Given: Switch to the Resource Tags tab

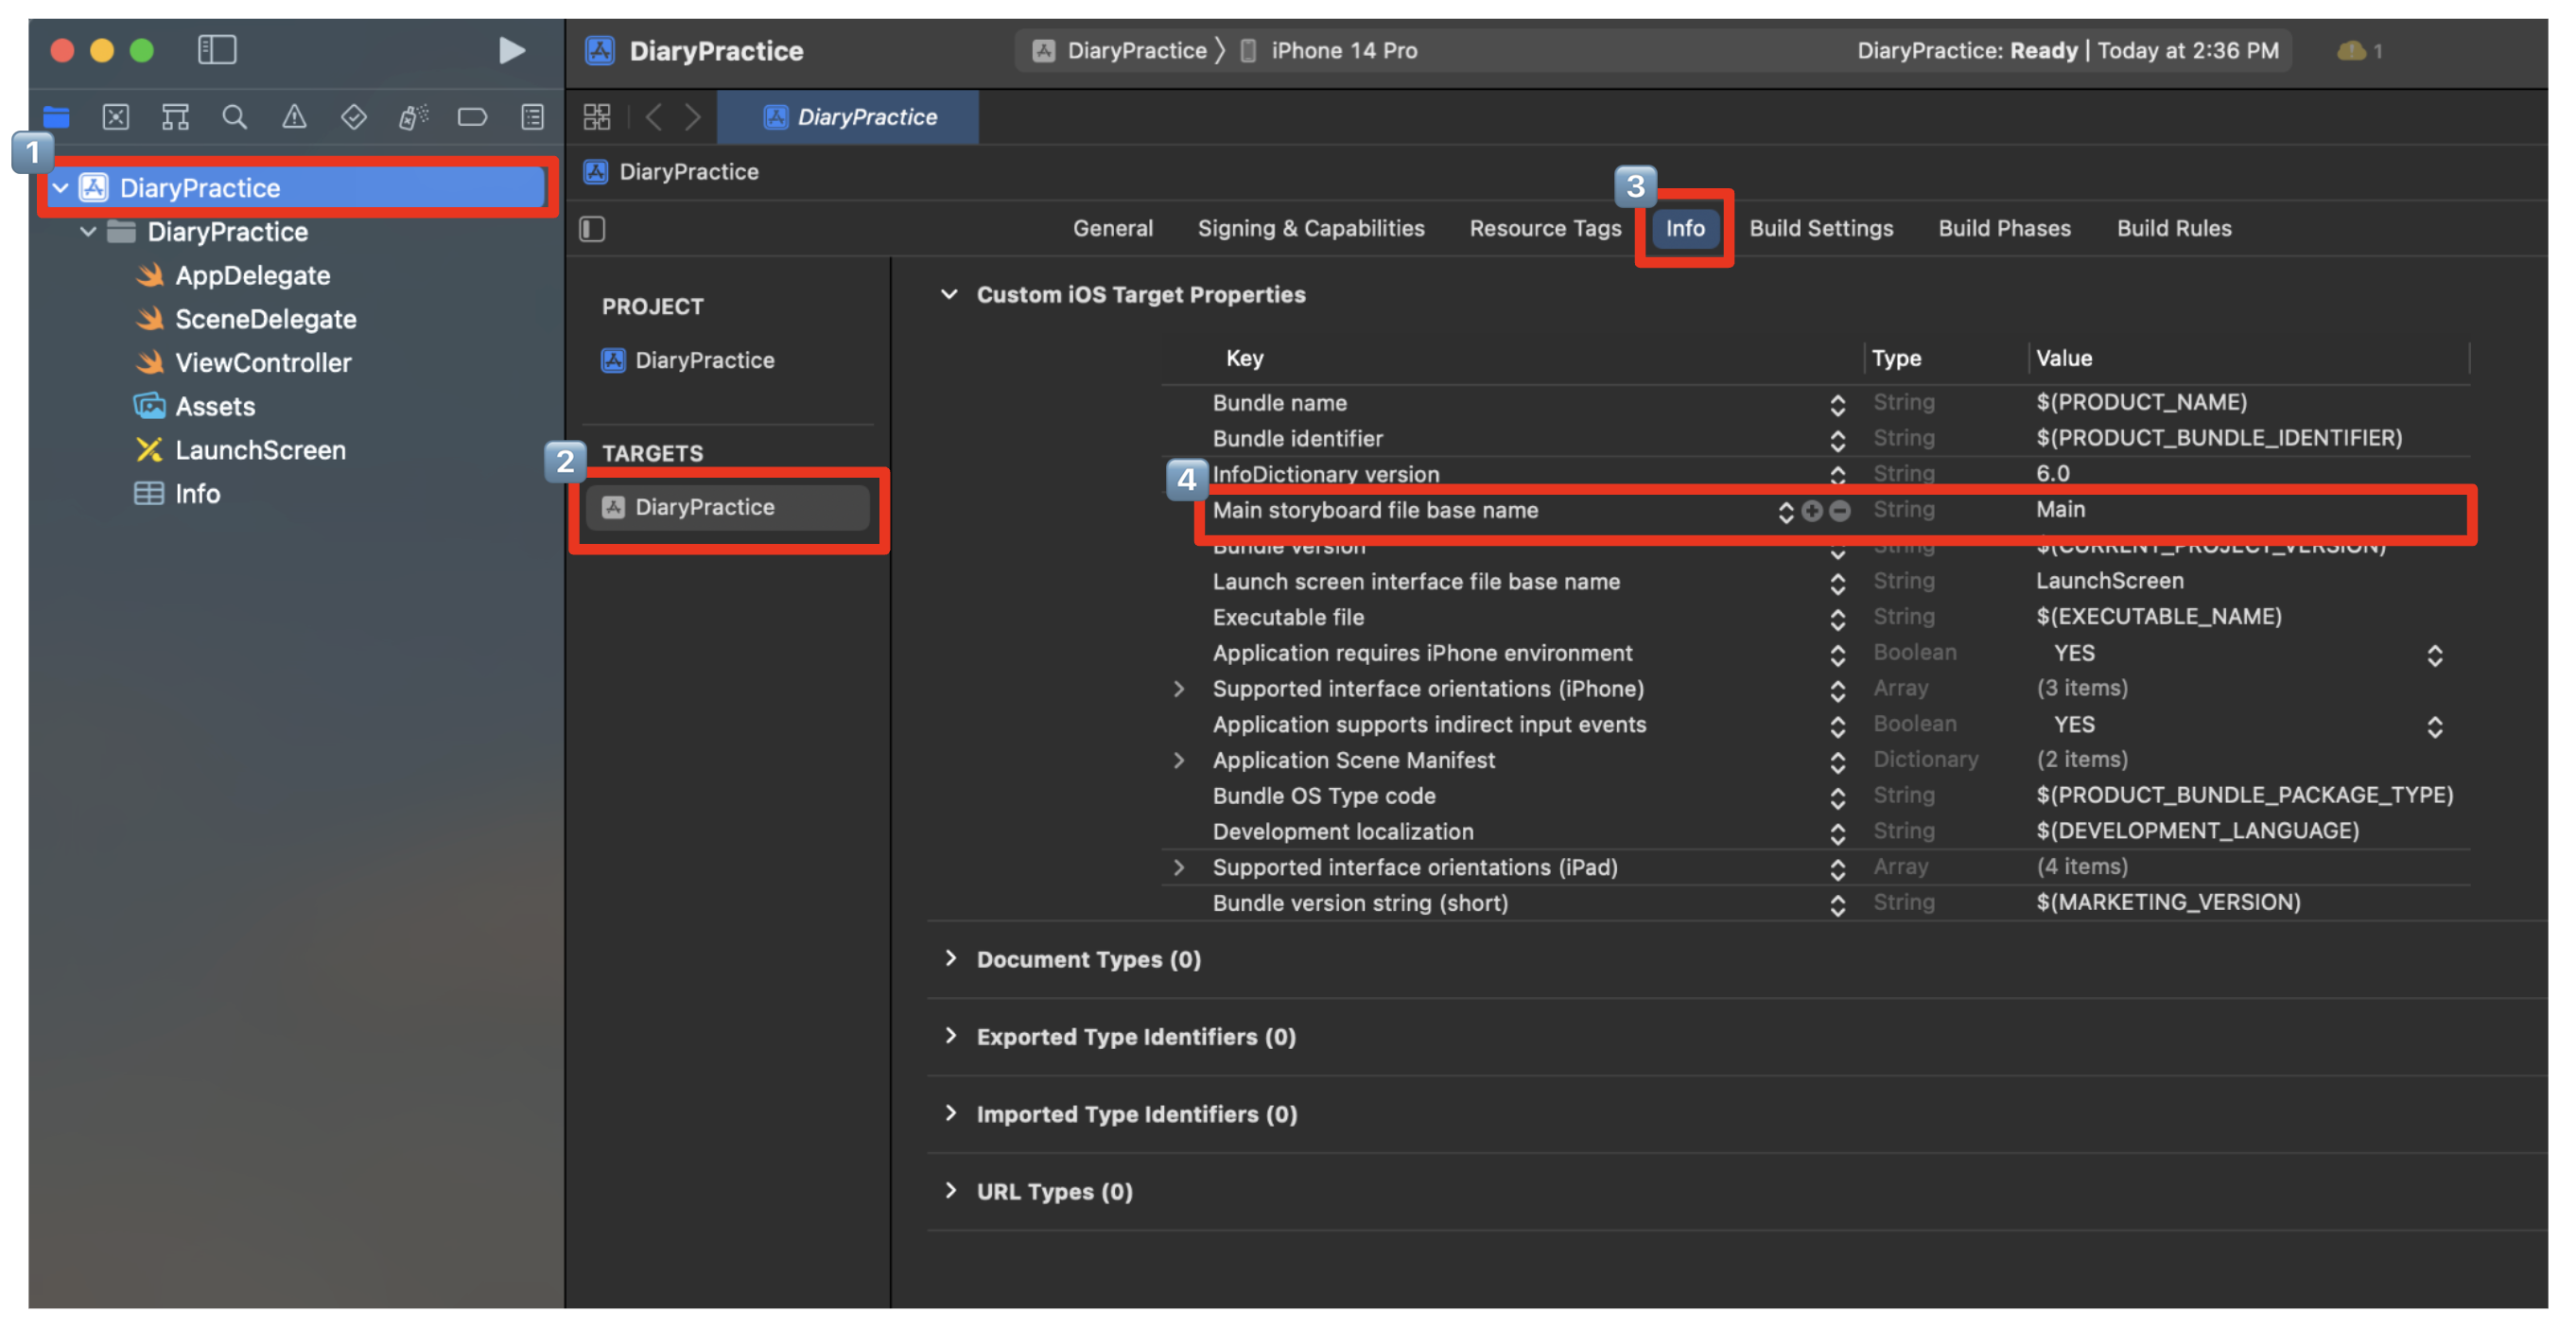Looking at the screenshot, I should (1545, 228).
